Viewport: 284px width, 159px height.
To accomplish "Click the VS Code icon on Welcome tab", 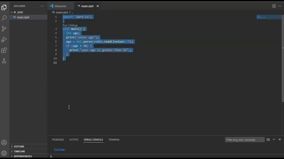I will (51, 6).
